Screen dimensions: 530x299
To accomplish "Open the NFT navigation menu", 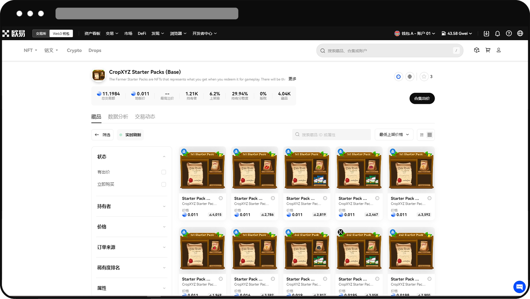I will pyautogui.click(x=31, y=50).
